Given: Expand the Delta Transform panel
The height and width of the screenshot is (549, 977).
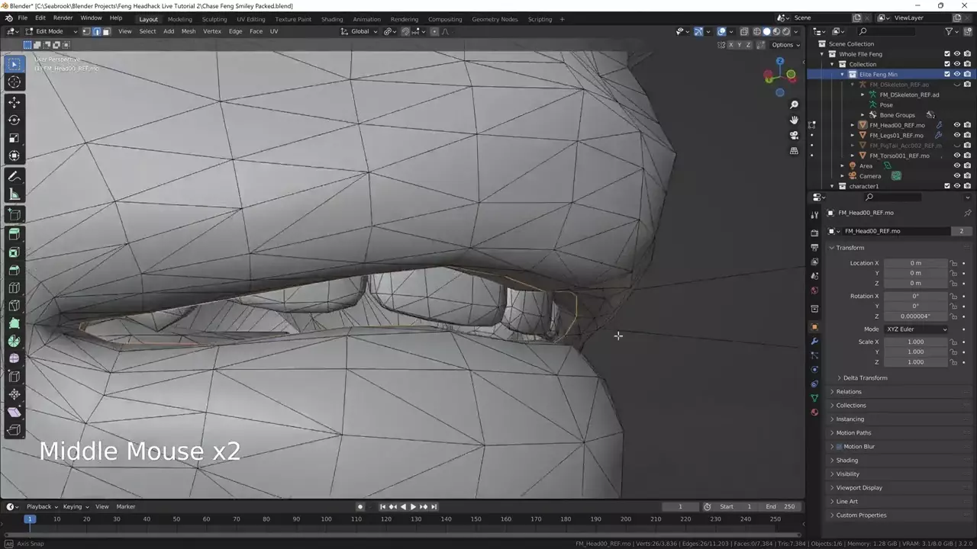Looking at the screenshot, I should (865, 378).
